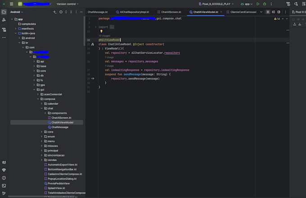306x198 pixels.
Task: Click the suspend call gutter arrow icon
Action: (x=93, y=79)
